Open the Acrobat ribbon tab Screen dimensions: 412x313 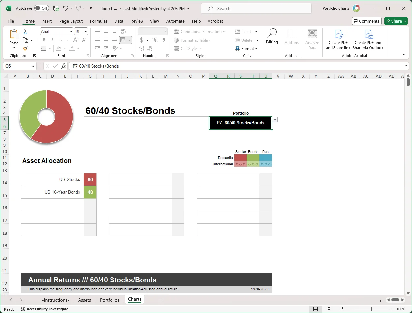tap(215, 21)
